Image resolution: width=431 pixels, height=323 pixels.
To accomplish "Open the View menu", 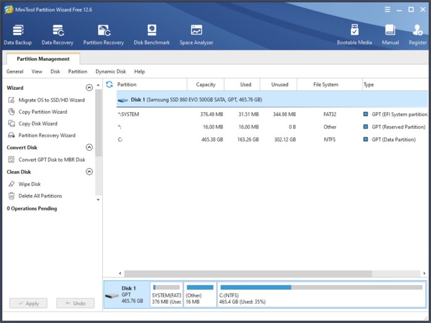I will [37, 71].
